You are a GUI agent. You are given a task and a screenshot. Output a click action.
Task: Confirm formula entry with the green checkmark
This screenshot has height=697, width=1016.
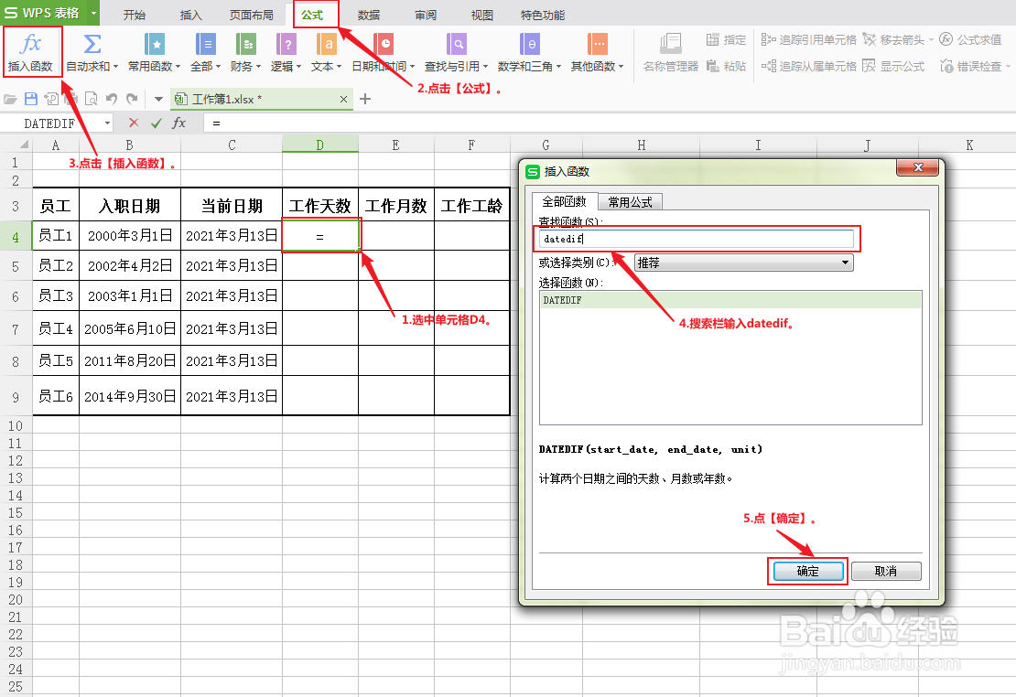(156, 123)
